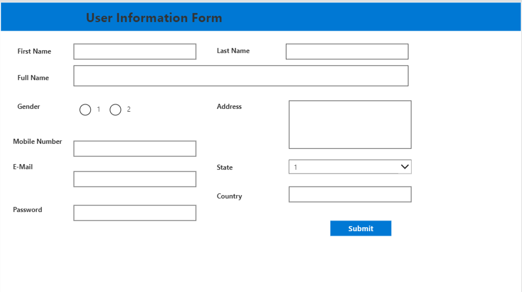This screenshot has width=522, height=292.
Task: Click the Gender label text
Action: tap(29, 107)
